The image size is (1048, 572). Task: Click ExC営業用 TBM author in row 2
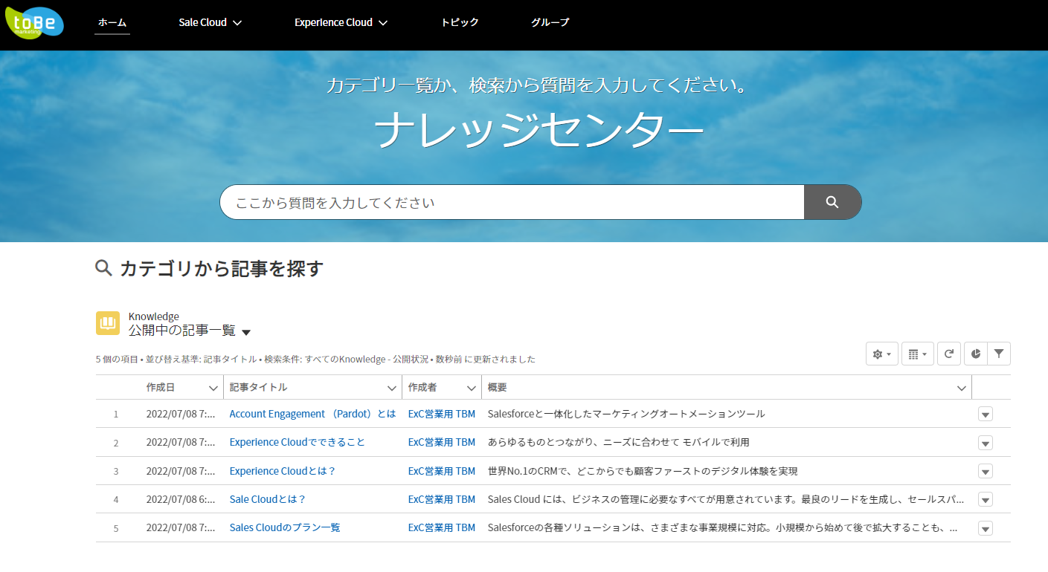pyautogui.click(x=442, y=442)
